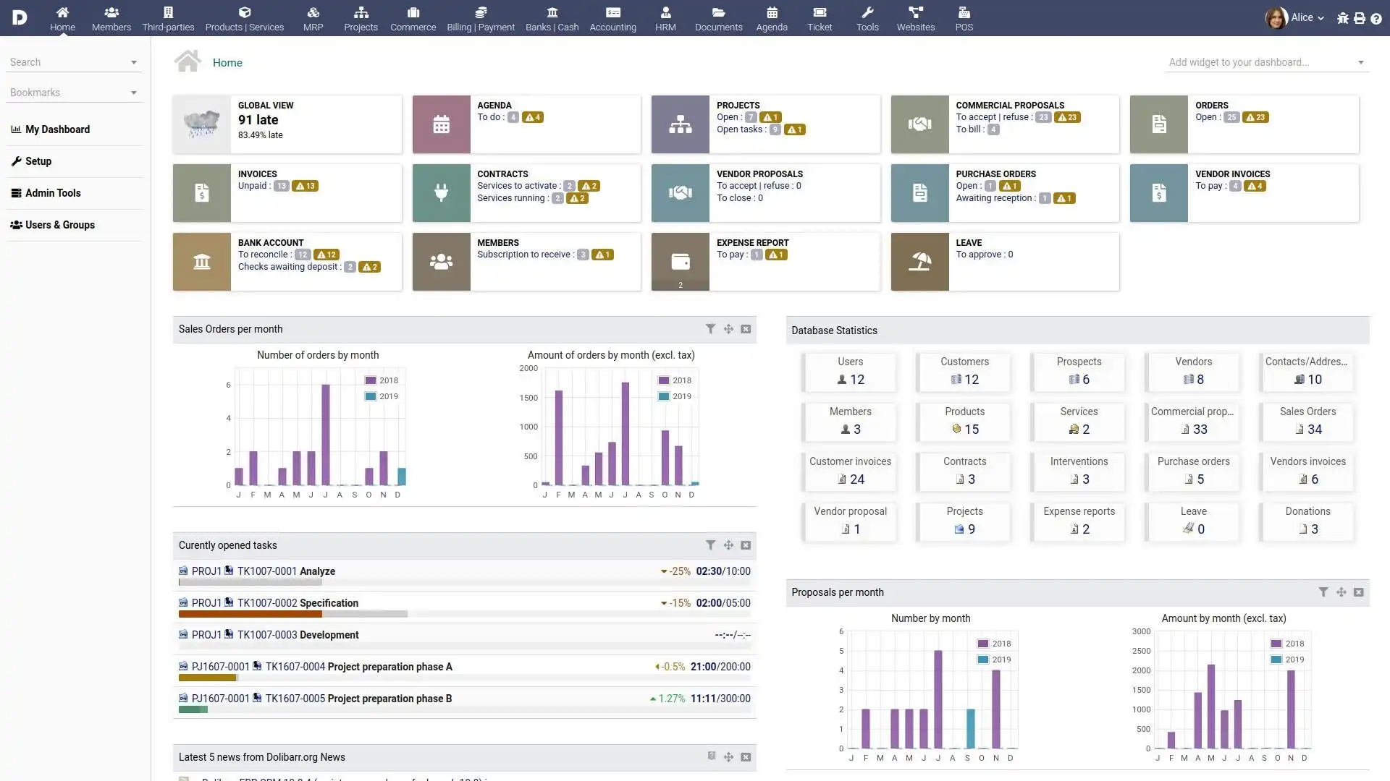Click the Search field dropdown arrow
This screenshot has height=781, width=1390.
134,62
